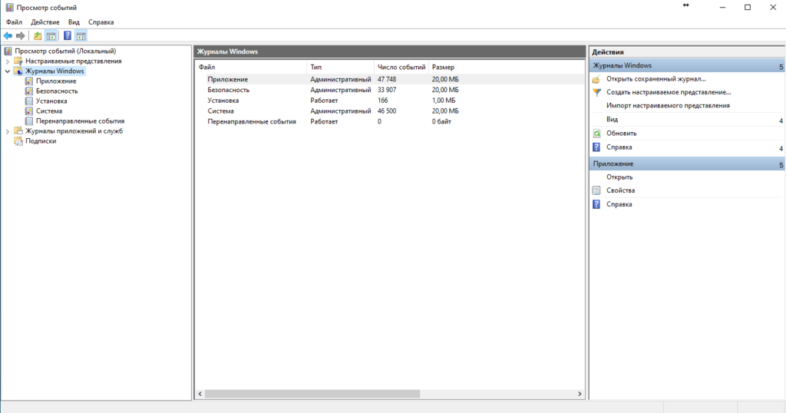Click the Help question mark toolbar icon
This screenshot has width=786, height=413.
click(68, 35)
